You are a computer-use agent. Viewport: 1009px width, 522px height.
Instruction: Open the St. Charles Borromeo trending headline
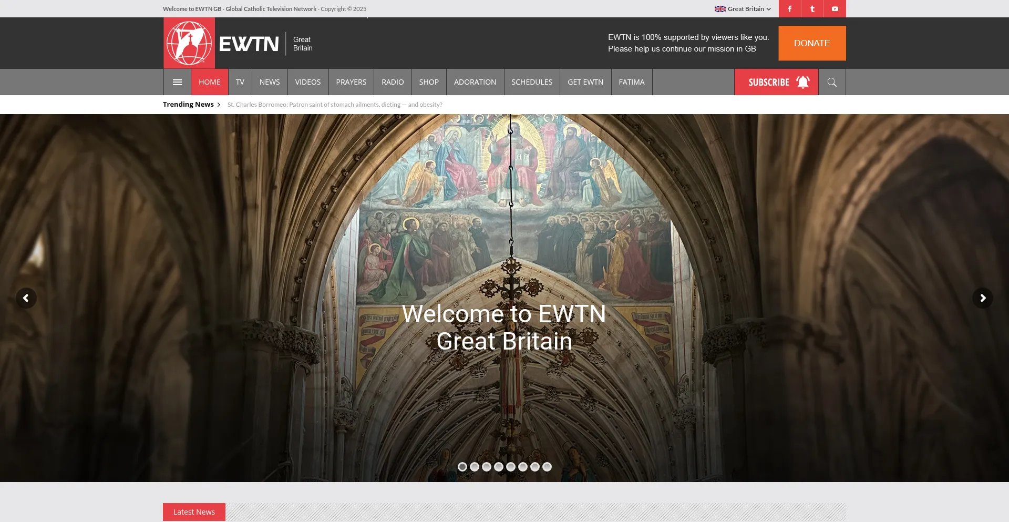click(335, 105)
